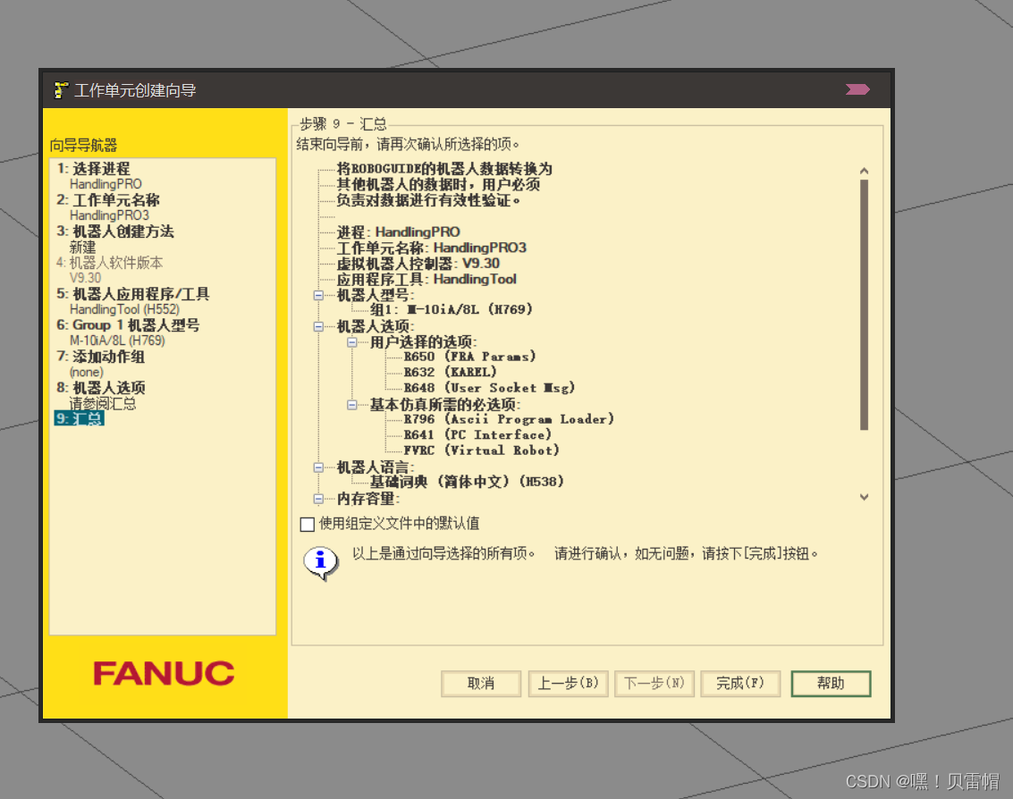Click 请参阅汇总 text in navigator
This screenshot has width=1013, height=799.
pos(103,404)
